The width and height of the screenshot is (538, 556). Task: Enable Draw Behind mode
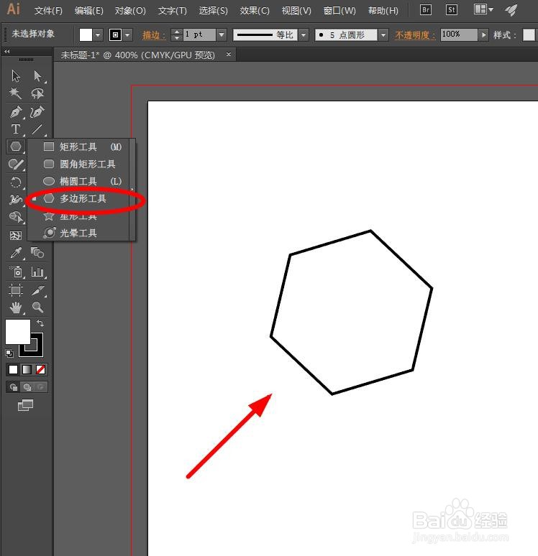tap(27, 387)
